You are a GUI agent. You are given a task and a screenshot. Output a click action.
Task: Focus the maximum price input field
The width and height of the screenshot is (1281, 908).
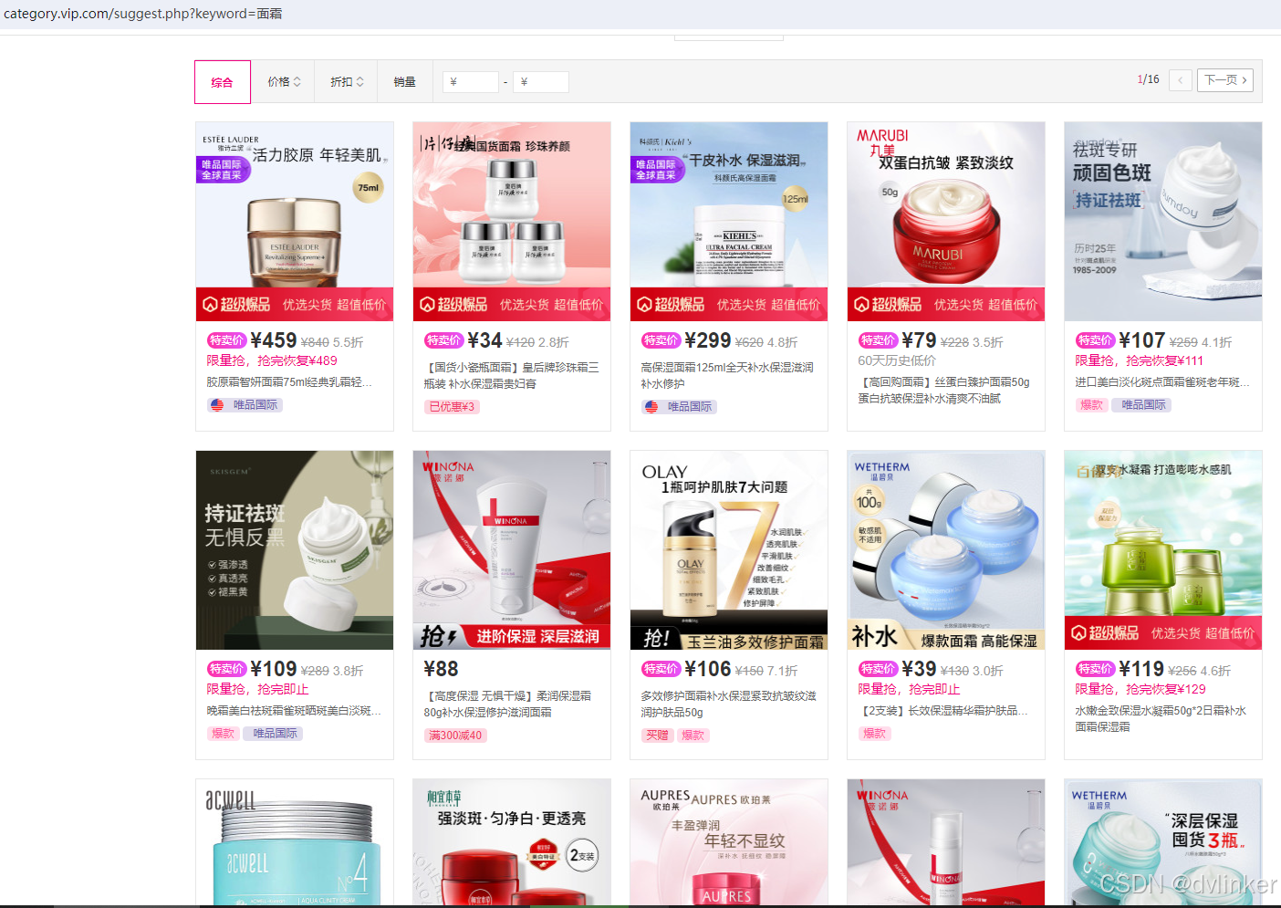coord(541,82)
